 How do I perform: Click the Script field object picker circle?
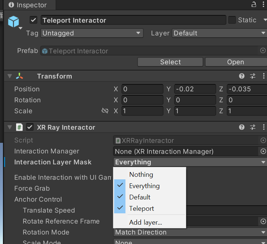point(263,140)
